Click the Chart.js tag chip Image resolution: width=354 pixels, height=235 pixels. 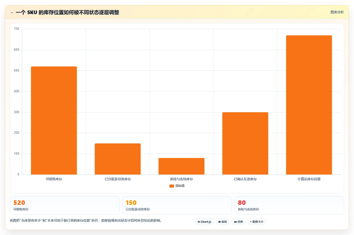click(x=204, y=222)
